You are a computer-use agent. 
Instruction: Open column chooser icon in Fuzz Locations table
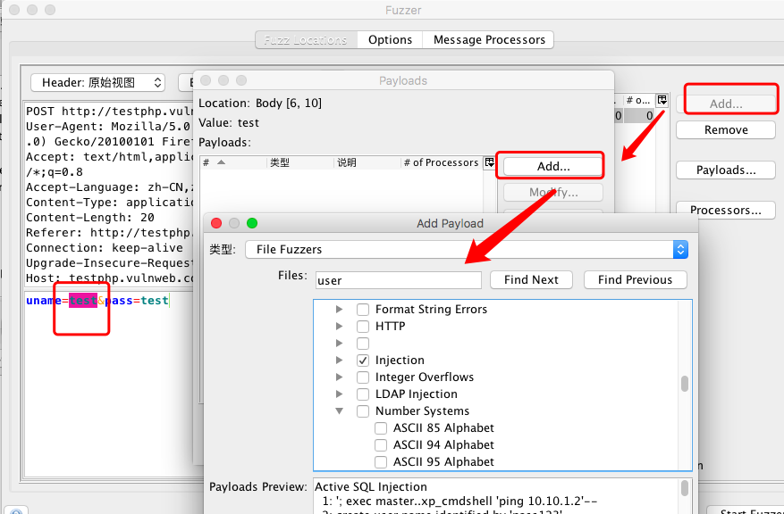coord(662,100)
